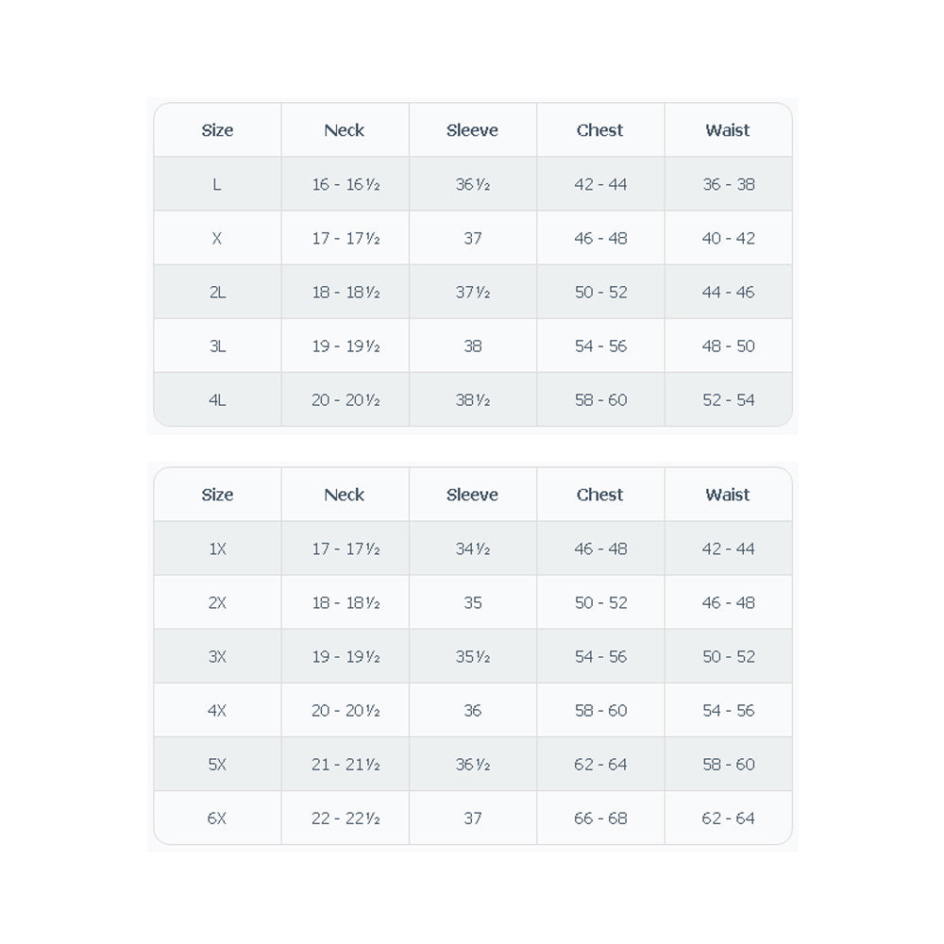Click the 6X size cell
This screenshot has height=944, width=944.
(217, 818)
